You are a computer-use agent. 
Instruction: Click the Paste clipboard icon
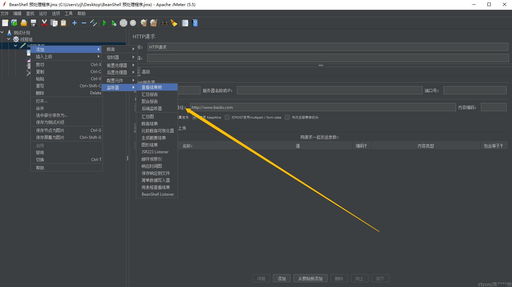point(63,23)
